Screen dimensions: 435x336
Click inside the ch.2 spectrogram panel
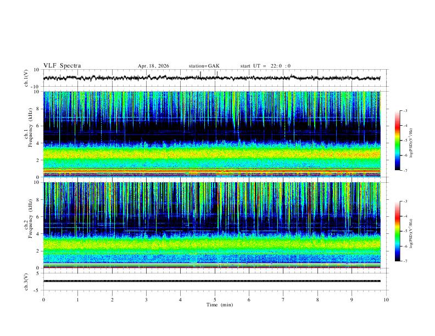(x=212, y=225)
